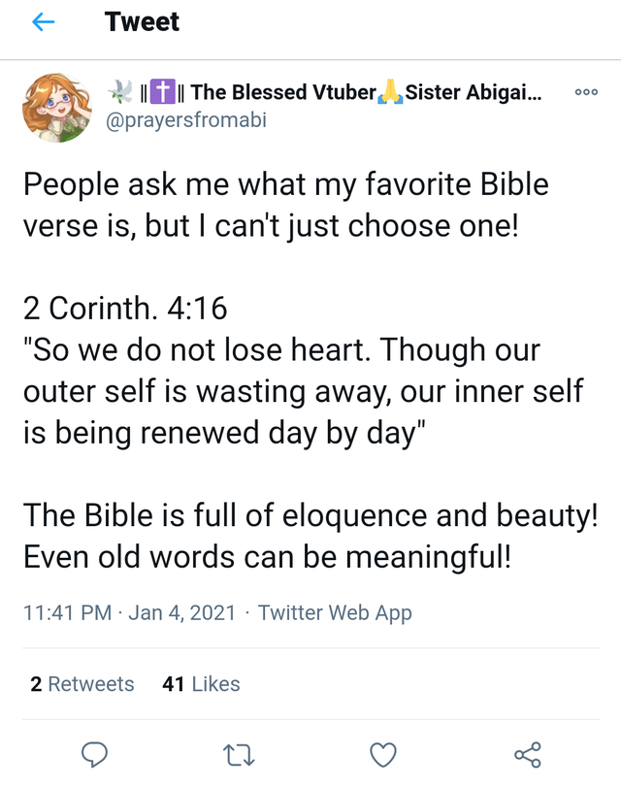
Task: Click the praying hands emoji in name
Action: click(390, 92)
